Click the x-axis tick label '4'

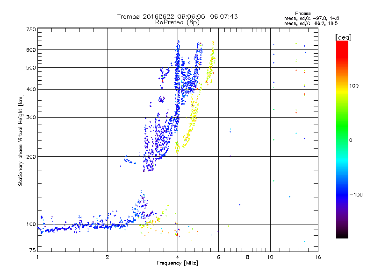178,257
